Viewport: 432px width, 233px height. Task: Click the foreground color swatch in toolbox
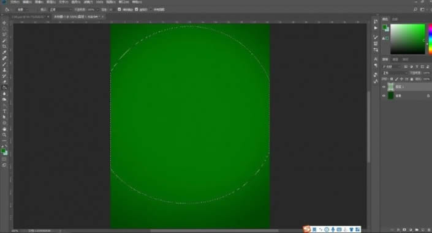coord(3,151)
